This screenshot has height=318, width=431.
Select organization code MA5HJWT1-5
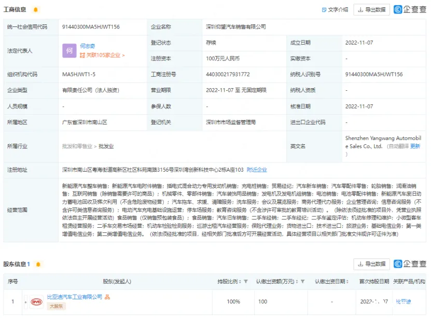[x=79, y=75]
